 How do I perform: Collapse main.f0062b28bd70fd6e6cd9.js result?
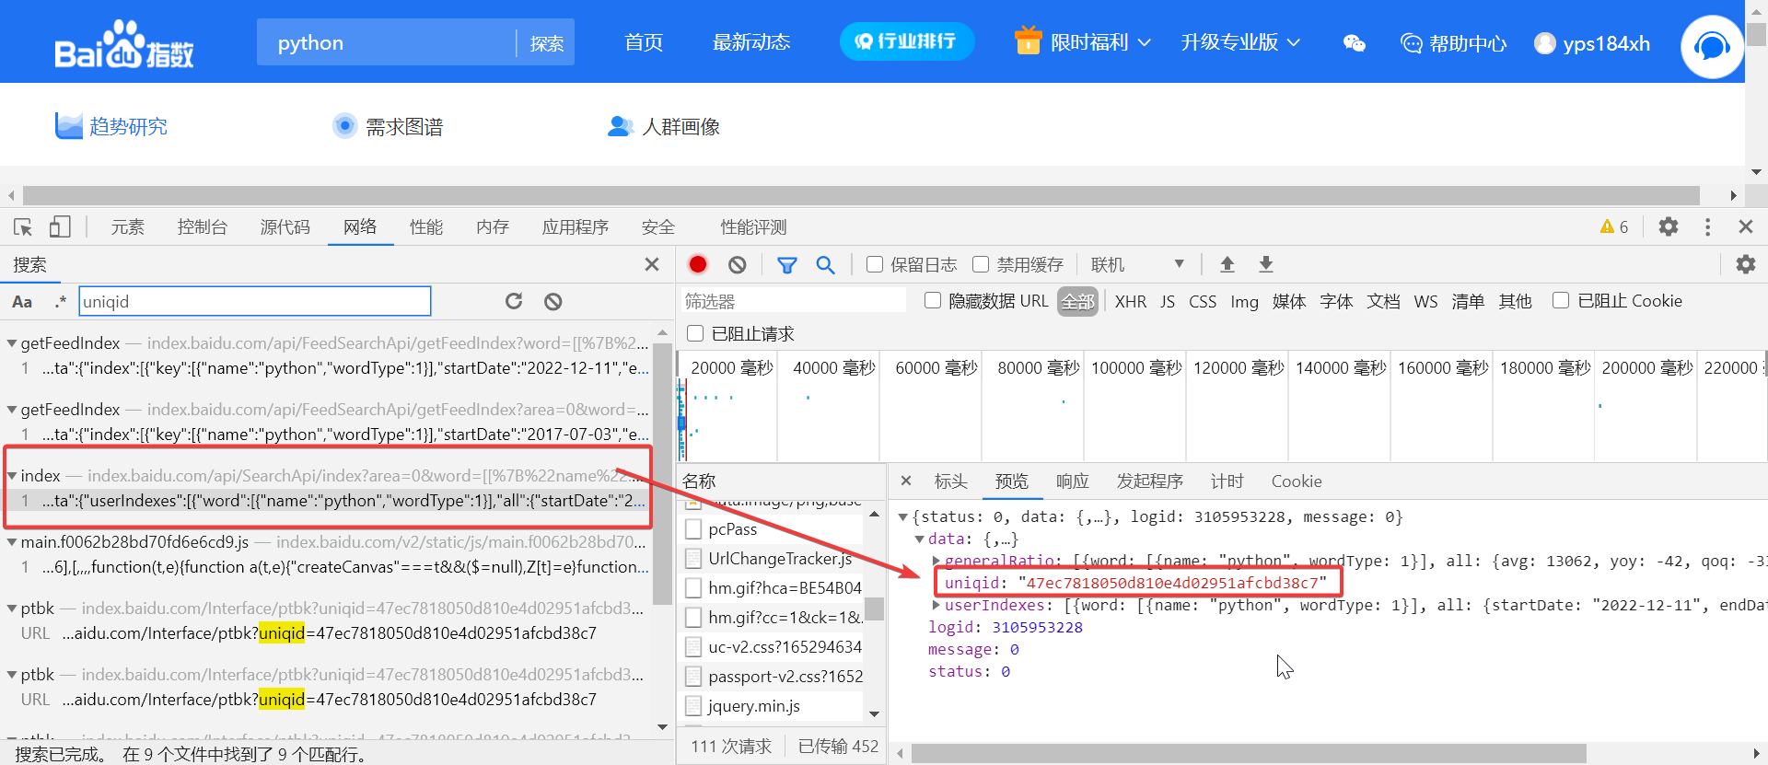[12, 542]
